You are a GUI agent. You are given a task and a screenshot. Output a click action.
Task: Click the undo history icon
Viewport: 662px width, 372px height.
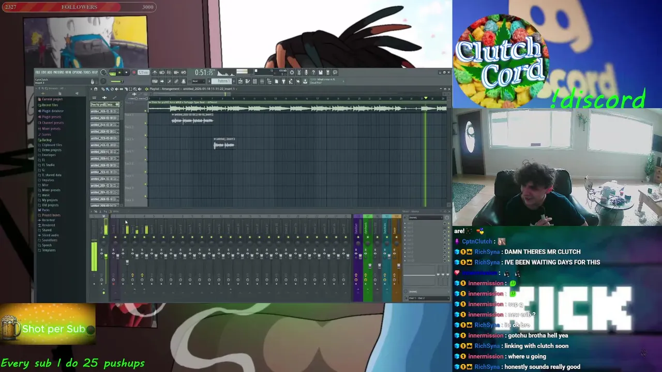[x=292, y=72]
